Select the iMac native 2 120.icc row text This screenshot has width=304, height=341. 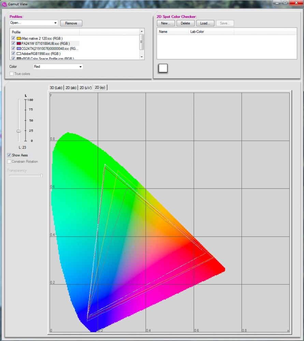(42, 39)
